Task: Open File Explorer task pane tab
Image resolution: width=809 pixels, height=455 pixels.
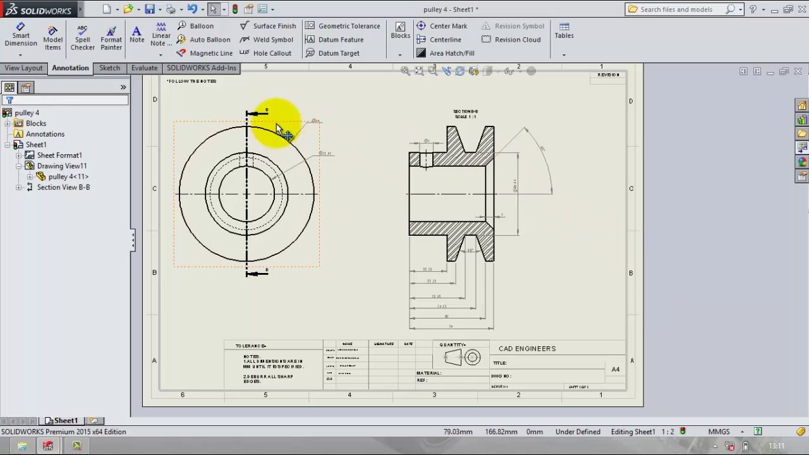Action: [802, 133]
